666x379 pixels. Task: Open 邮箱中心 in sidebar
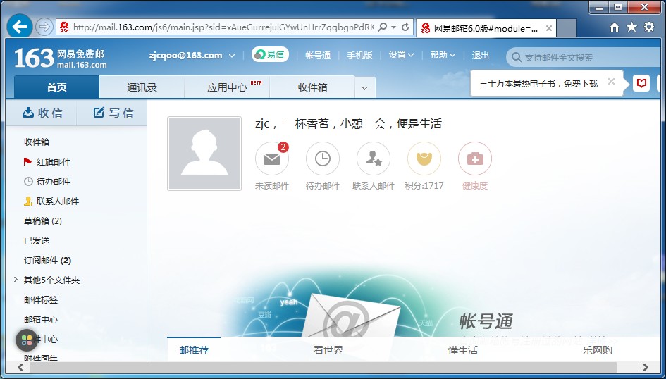tap(41, 320)
